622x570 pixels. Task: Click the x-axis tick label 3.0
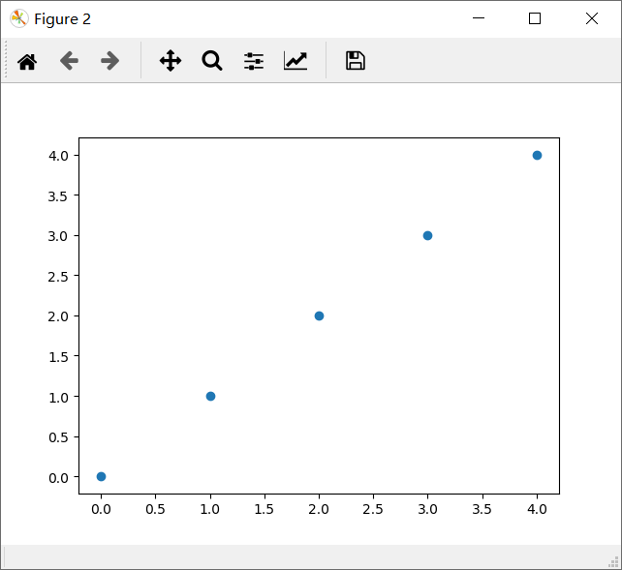[x=427, y=509]
